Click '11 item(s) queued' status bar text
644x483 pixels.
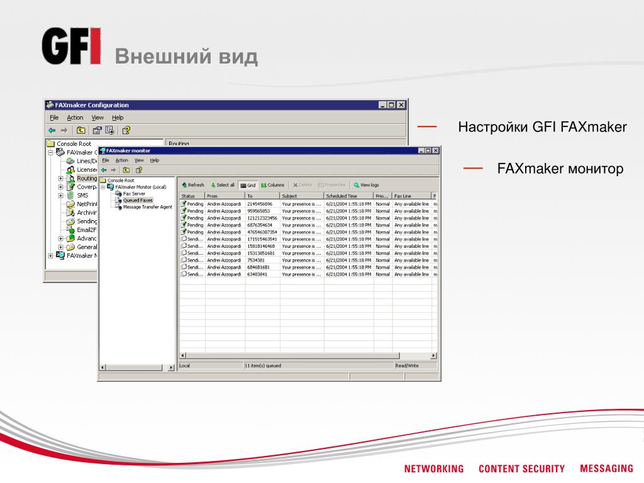point(263,365)
